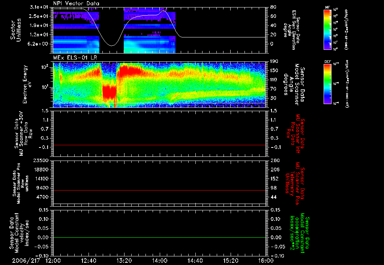Click the 152 telemetry tick label
Viewport: 384px width, 265px height.
(274, 179)
